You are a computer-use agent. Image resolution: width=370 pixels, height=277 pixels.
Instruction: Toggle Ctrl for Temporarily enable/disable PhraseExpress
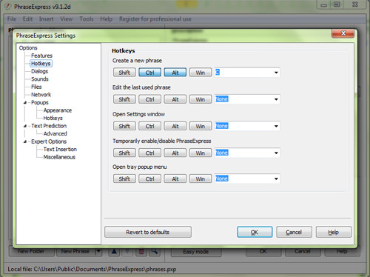tap(149, 153)
